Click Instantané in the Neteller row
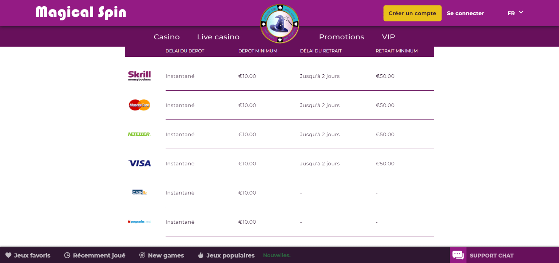 click(x=180, y=134)
